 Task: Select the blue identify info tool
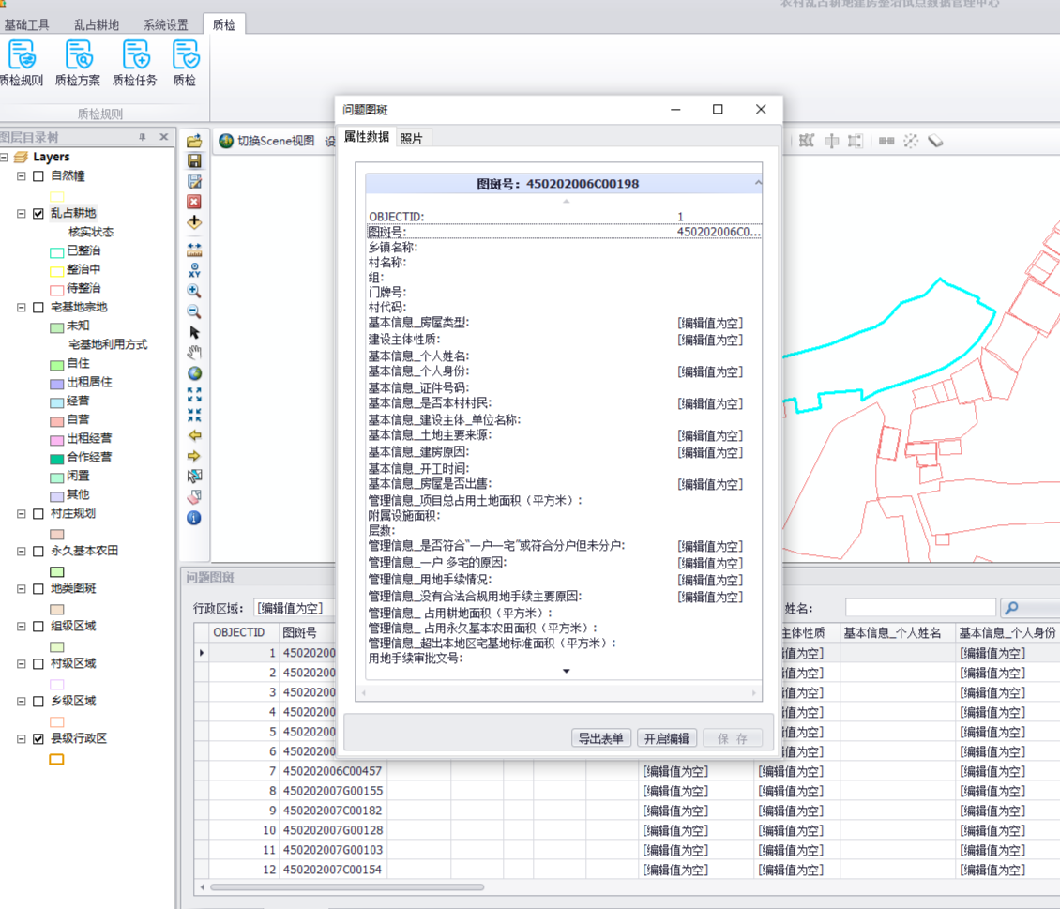pos(194,518)
